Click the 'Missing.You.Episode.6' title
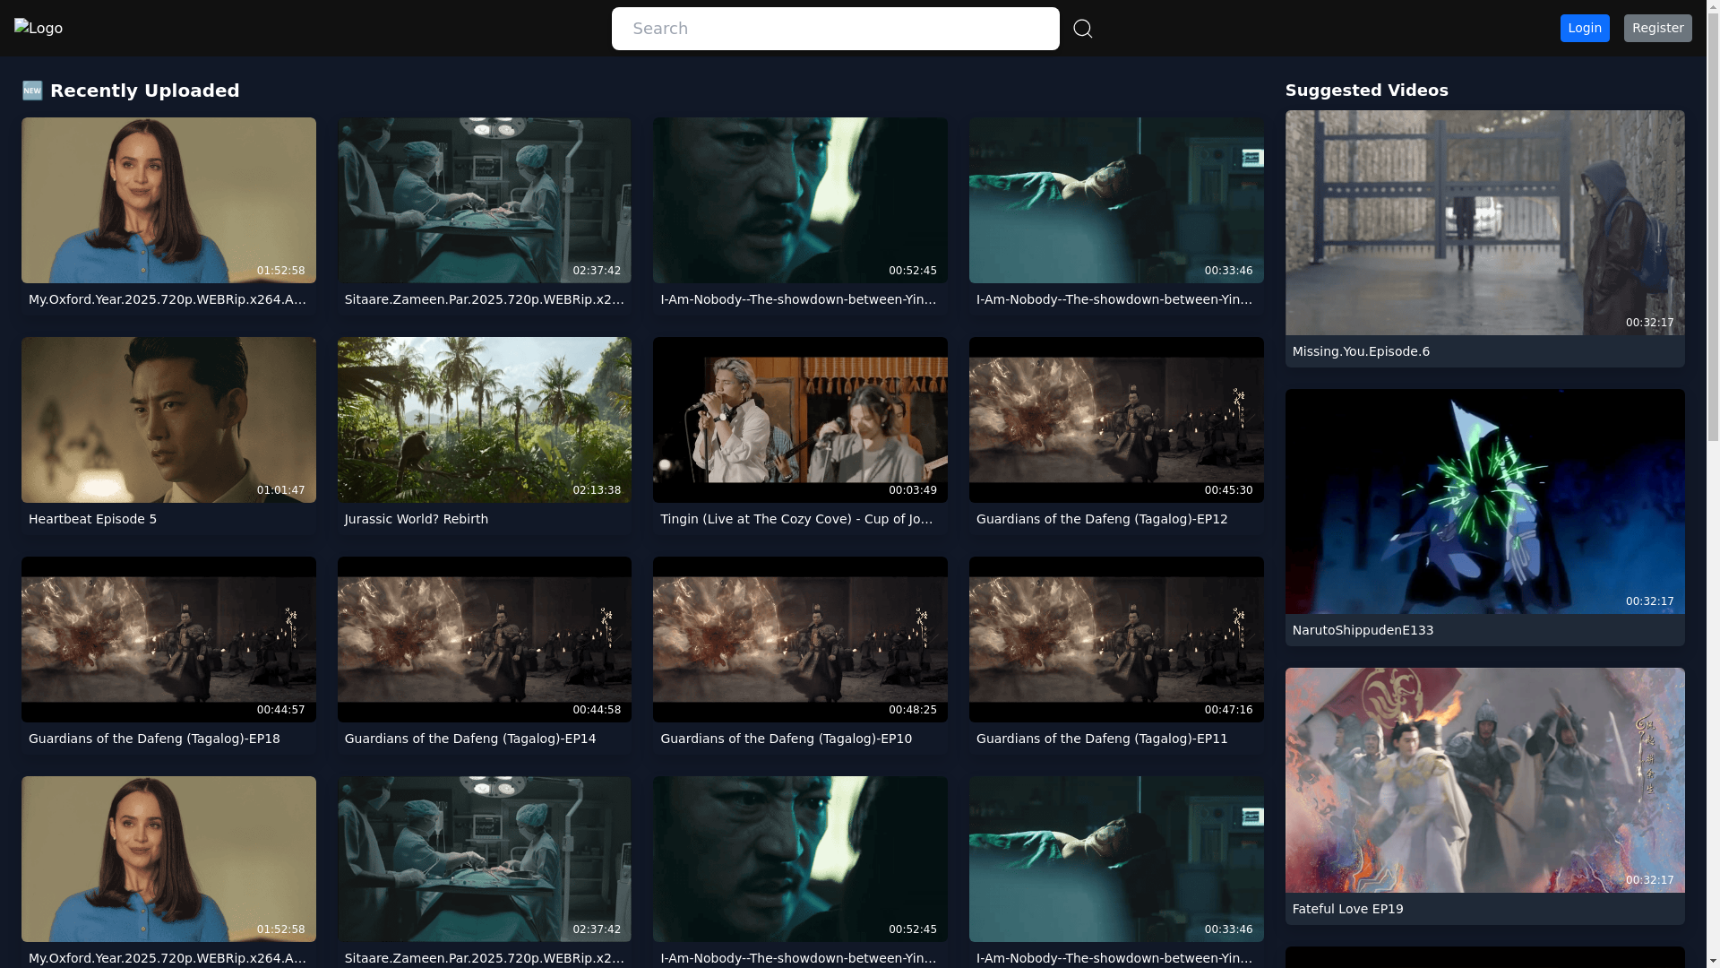Viewport: 1720px width, 968px height. (x=1361, y=351)
